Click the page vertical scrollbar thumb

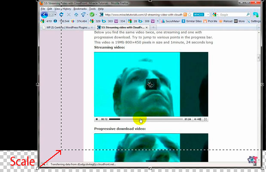(x=259, y=58)
